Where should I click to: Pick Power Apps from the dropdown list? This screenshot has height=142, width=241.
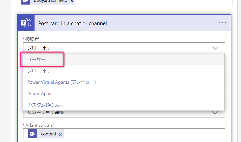124,93
